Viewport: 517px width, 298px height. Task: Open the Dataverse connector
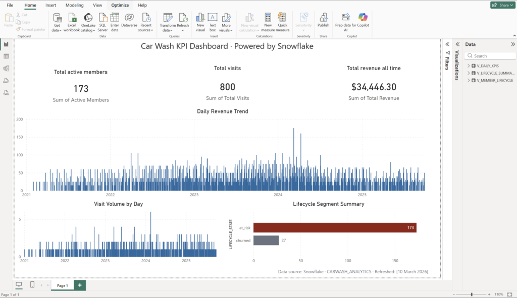[129, 22]
